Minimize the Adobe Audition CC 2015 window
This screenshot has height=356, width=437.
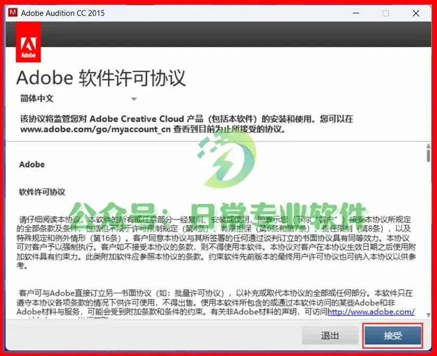click(x=356, y=13)
